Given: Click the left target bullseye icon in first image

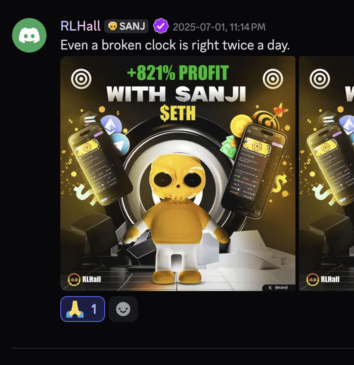Looking at the screenshot, I should point(81,79).
